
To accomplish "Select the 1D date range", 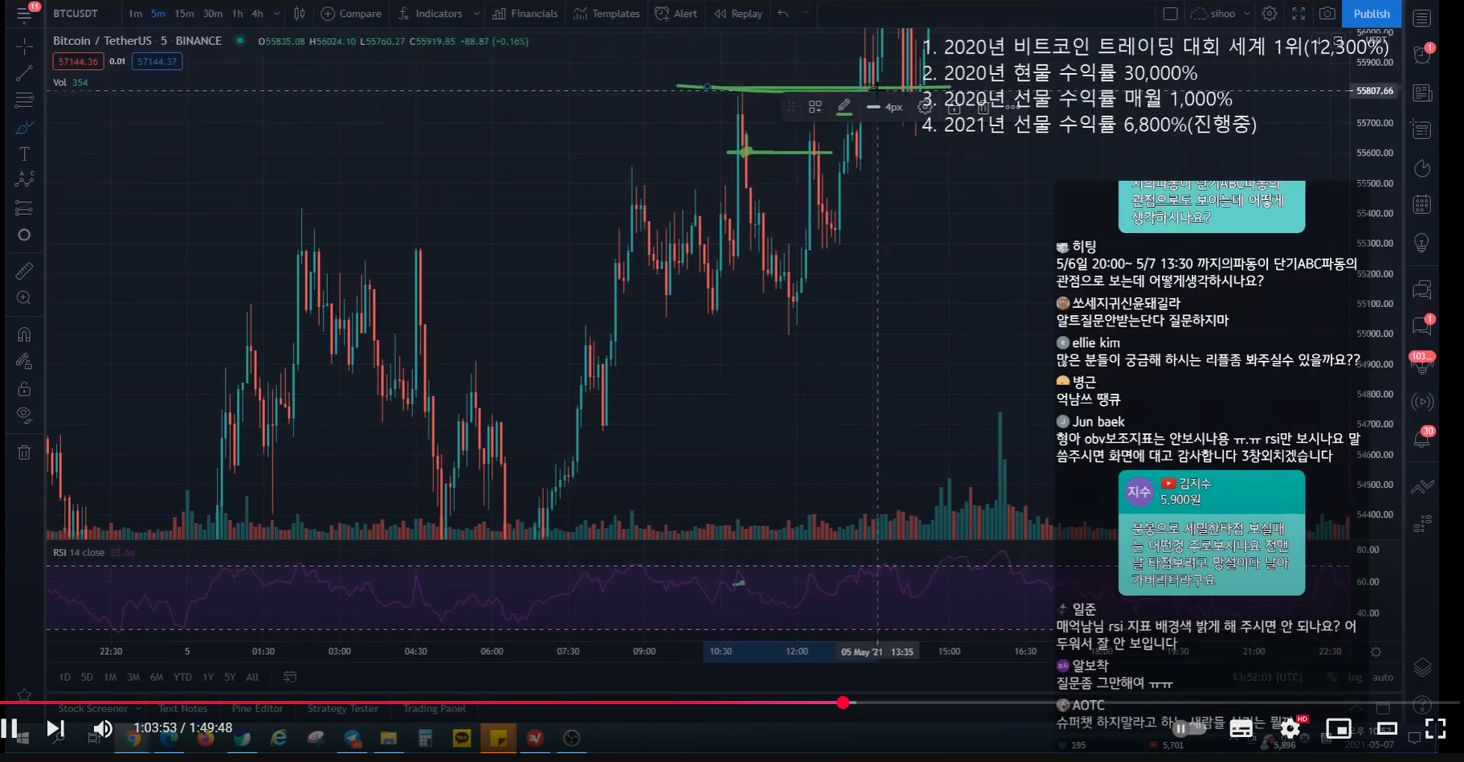I will click(65, 677).
